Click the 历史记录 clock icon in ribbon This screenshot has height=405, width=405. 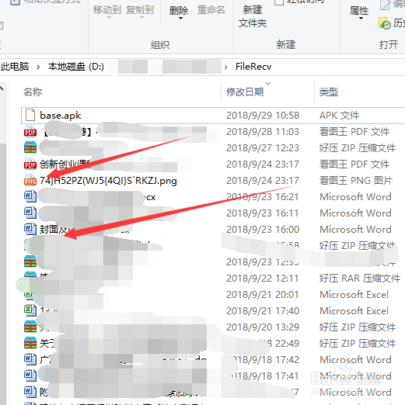(385, 23)
